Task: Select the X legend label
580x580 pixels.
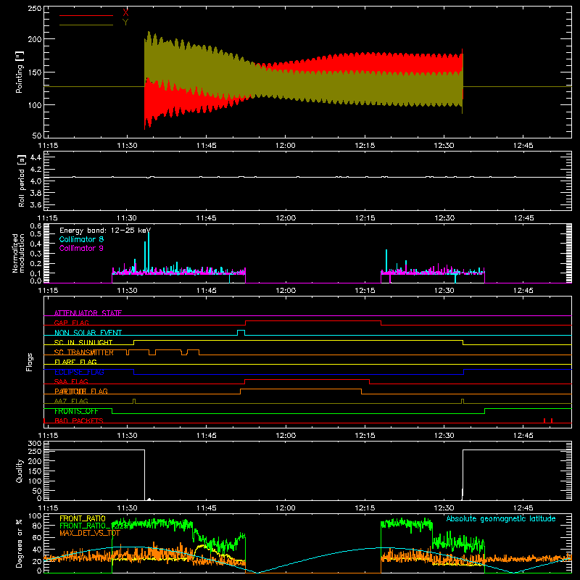Action: 125,13
